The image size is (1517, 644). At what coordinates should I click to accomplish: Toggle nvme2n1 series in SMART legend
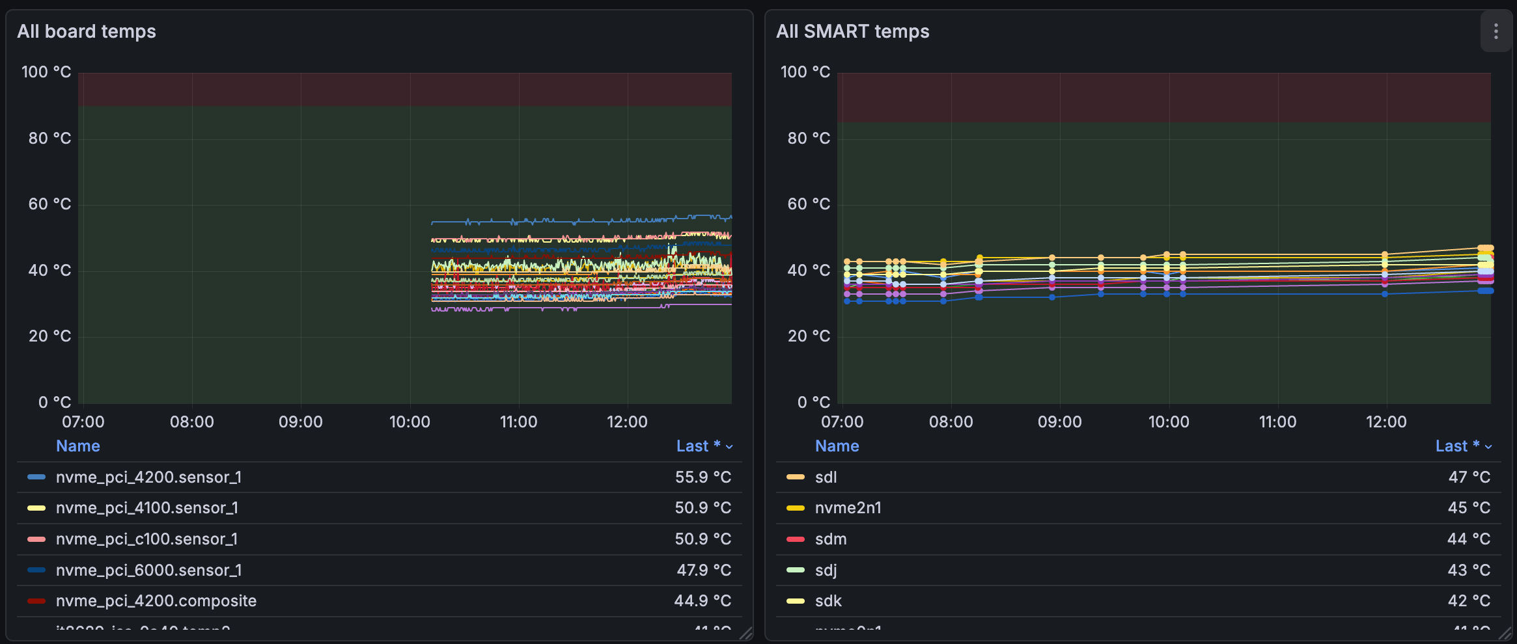[x=848, y=508]
